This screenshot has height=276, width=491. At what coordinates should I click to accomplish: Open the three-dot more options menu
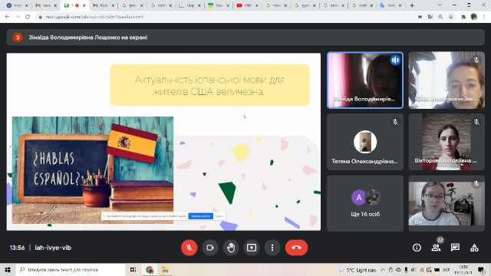pos(272,248)
